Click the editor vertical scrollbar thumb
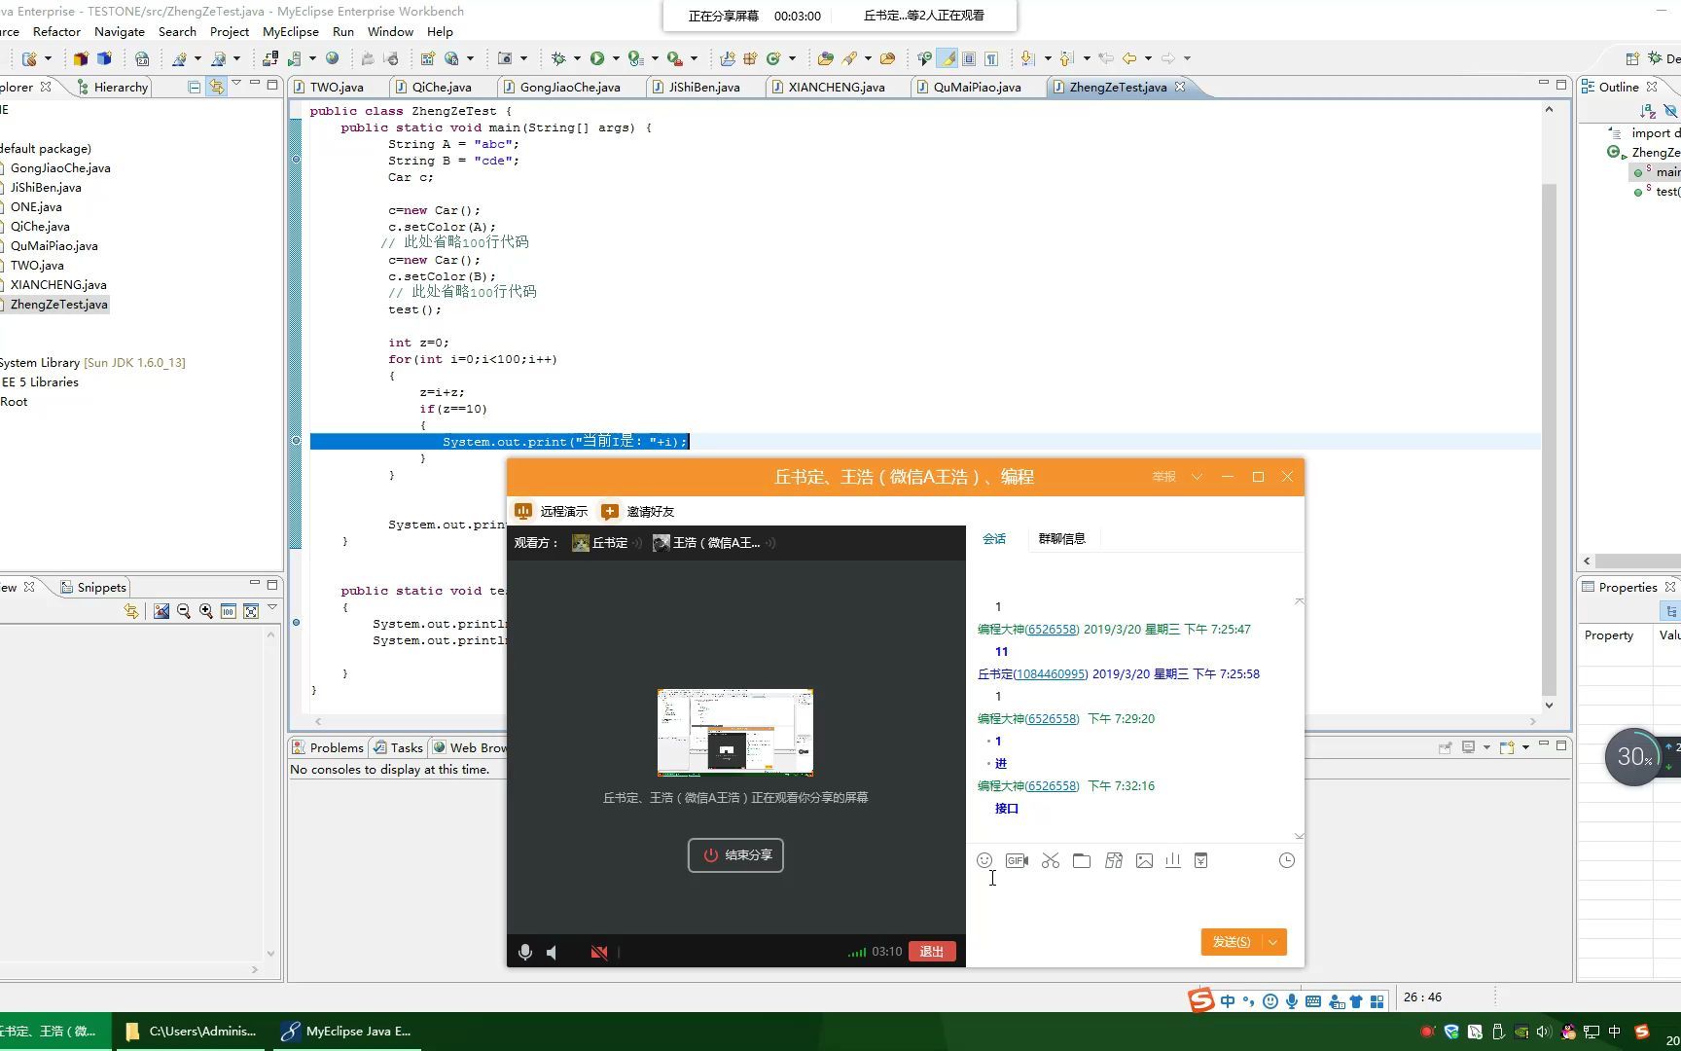Screen dimensions: 1681x1051 (1549, 439)
